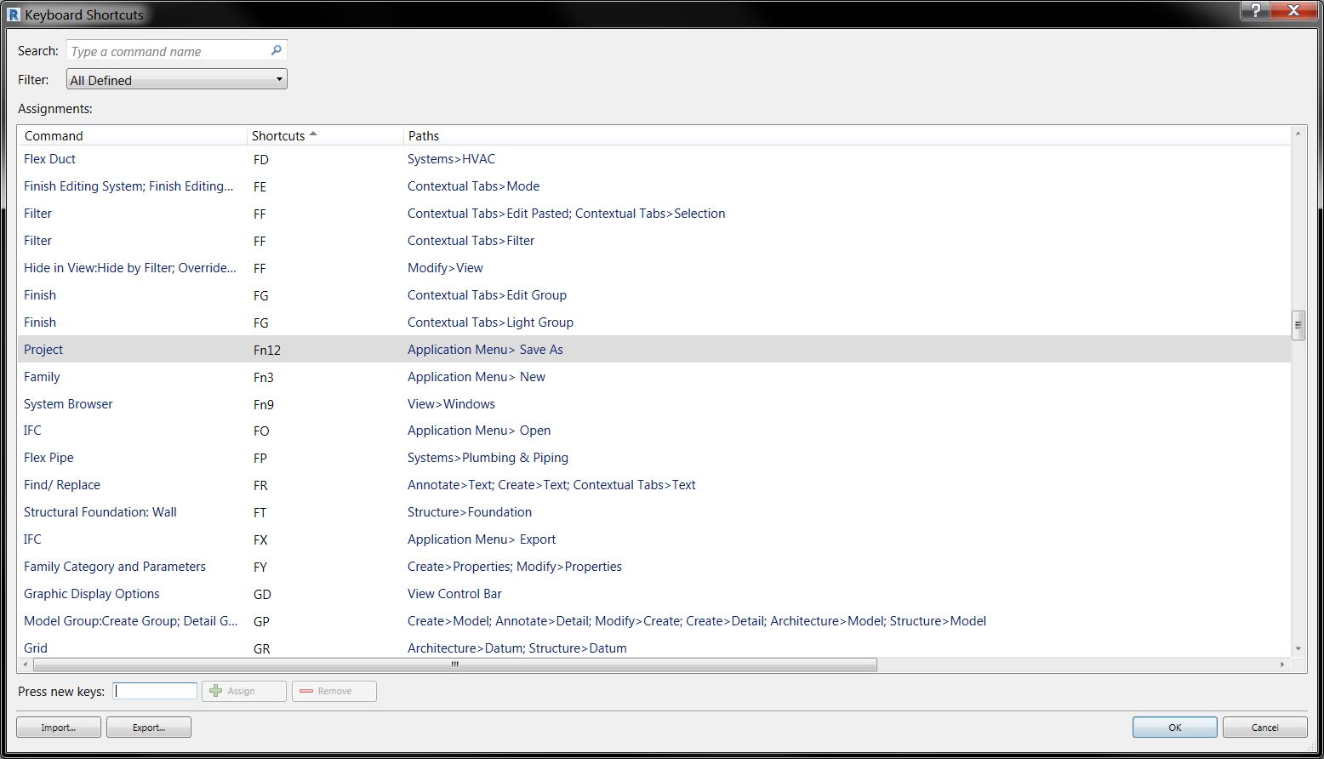Click the Press new keys input field
Image resolution: width=1324 pixels, height=759 pixels.
[x=154, y=690]
